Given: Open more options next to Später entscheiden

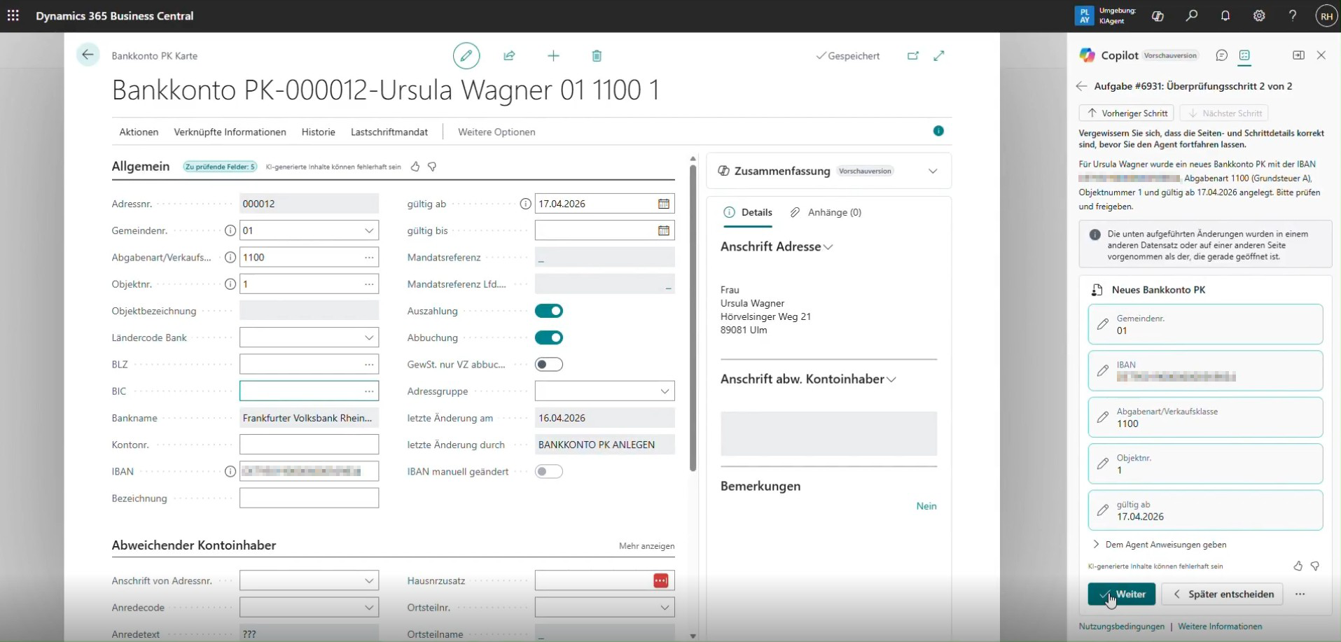Looking at the screenshot, I should [1300, 594].
